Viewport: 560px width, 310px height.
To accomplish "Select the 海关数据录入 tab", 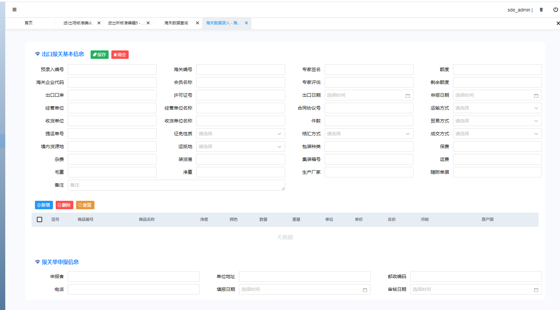I will click(x=224, y=23).
